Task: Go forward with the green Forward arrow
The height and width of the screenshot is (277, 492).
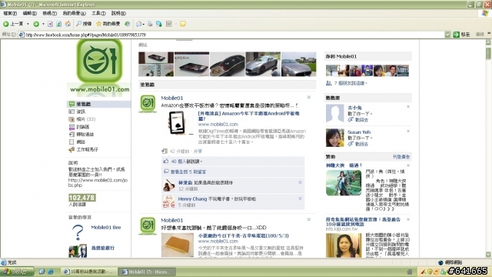Action: [x=36, y=24]
